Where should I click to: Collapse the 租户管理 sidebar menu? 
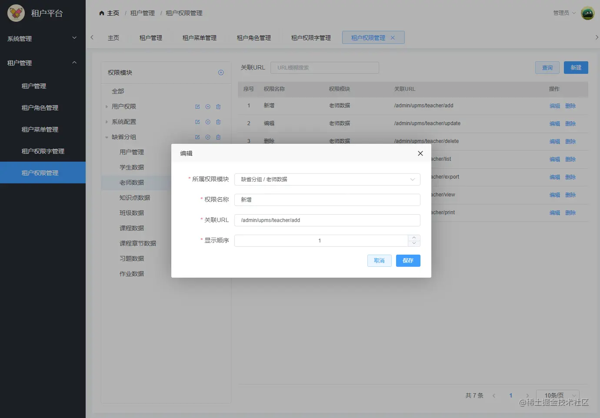tap(43, 63)
